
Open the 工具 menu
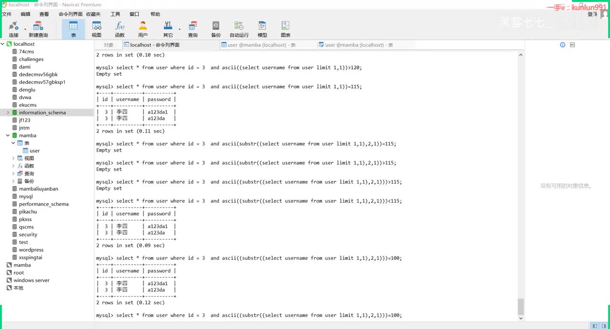(115, 14)
